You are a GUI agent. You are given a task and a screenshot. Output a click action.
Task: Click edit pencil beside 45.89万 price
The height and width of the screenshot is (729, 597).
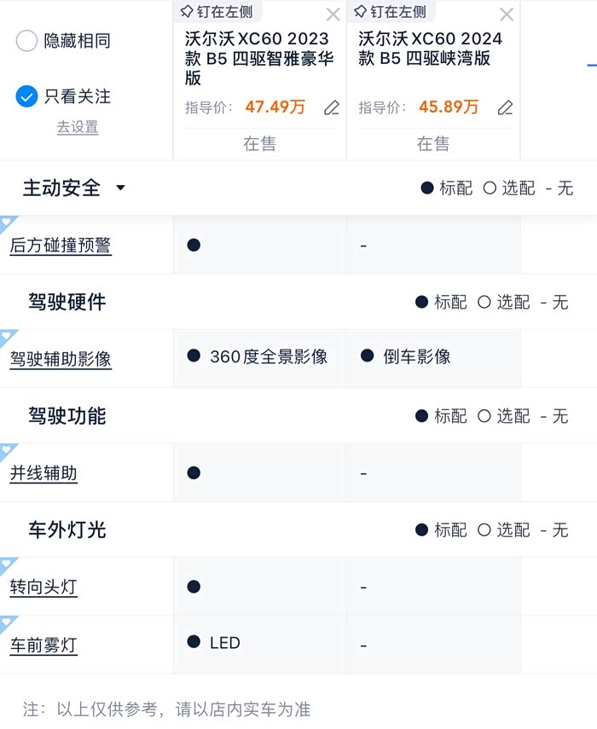[505, 108]
